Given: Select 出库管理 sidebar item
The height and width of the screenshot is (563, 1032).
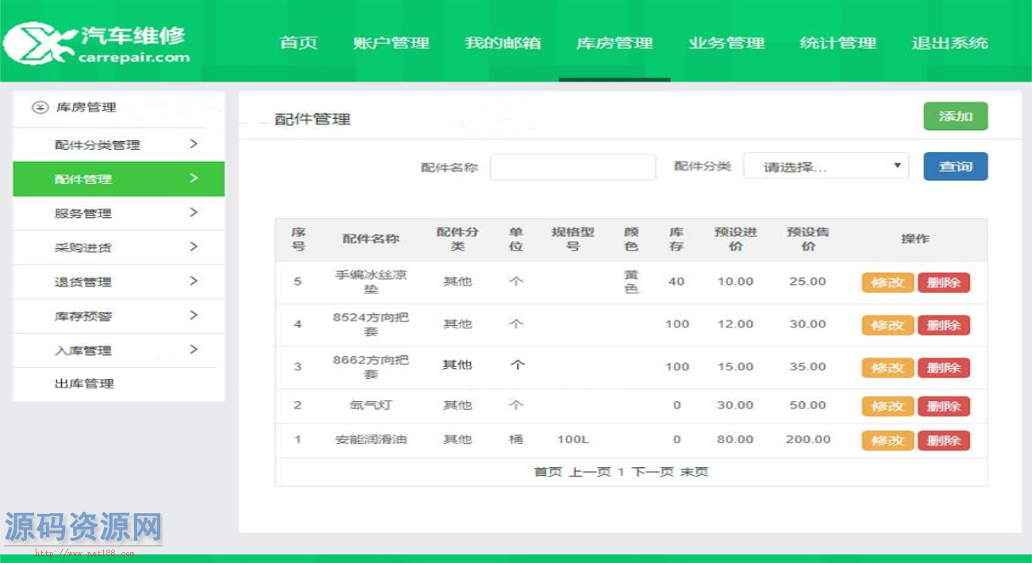Looking at the screenshot, I should (84, 384).
